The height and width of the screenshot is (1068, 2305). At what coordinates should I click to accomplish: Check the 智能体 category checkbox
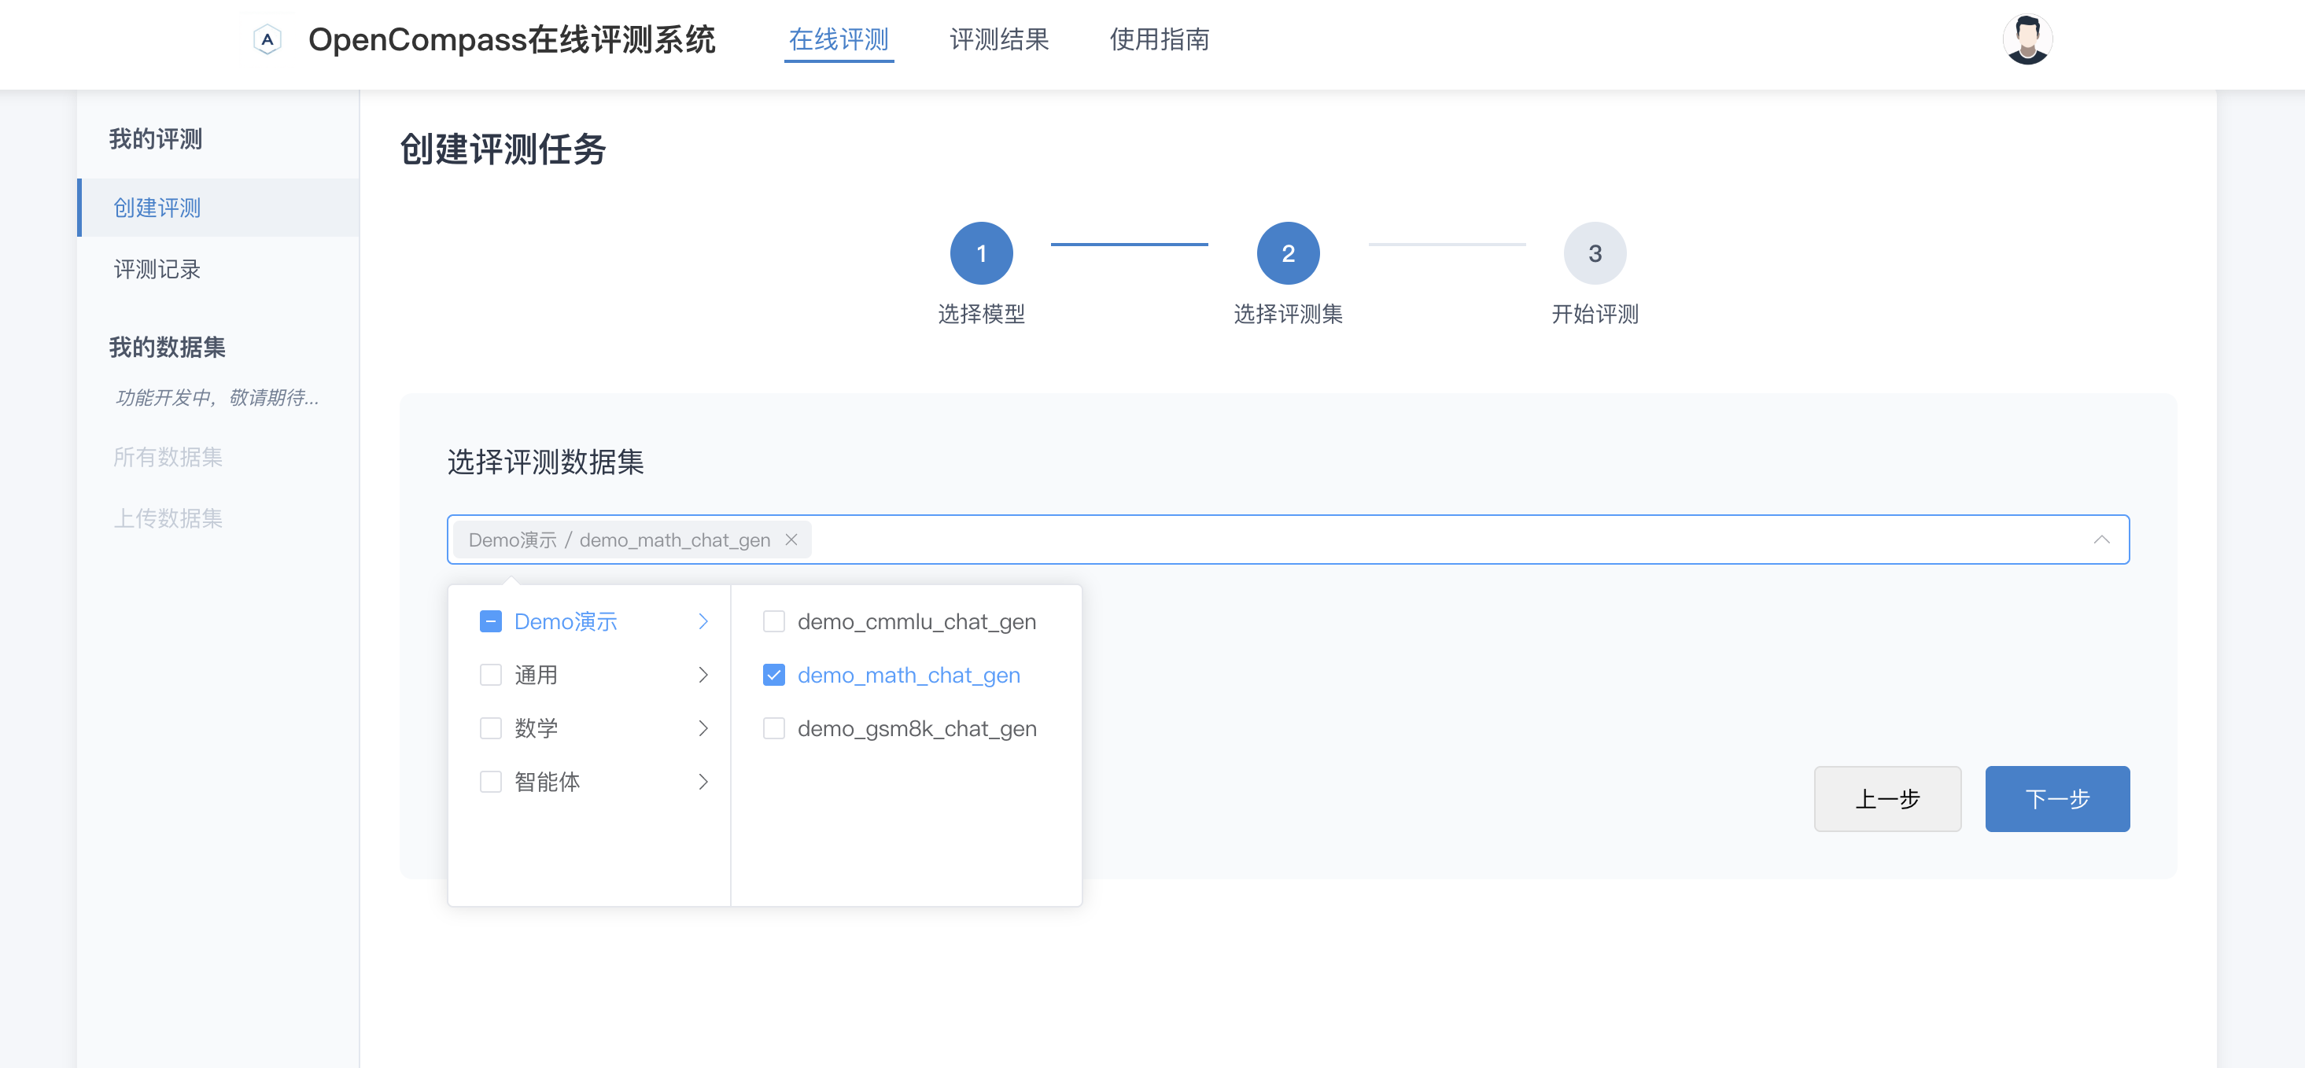(490, 782)
